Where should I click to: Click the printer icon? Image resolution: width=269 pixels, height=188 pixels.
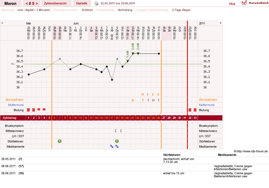pos(97,3)
